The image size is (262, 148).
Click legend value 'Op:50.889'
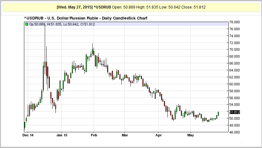[x=37, y=24]
